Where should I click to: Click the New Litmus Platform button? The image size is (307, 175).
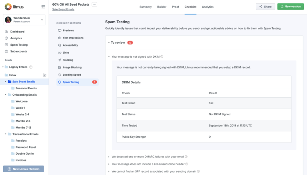(24, 169)
